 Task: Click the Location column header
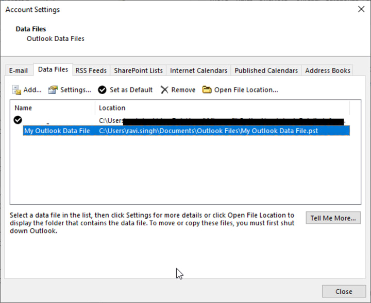[x=112, y=108]
